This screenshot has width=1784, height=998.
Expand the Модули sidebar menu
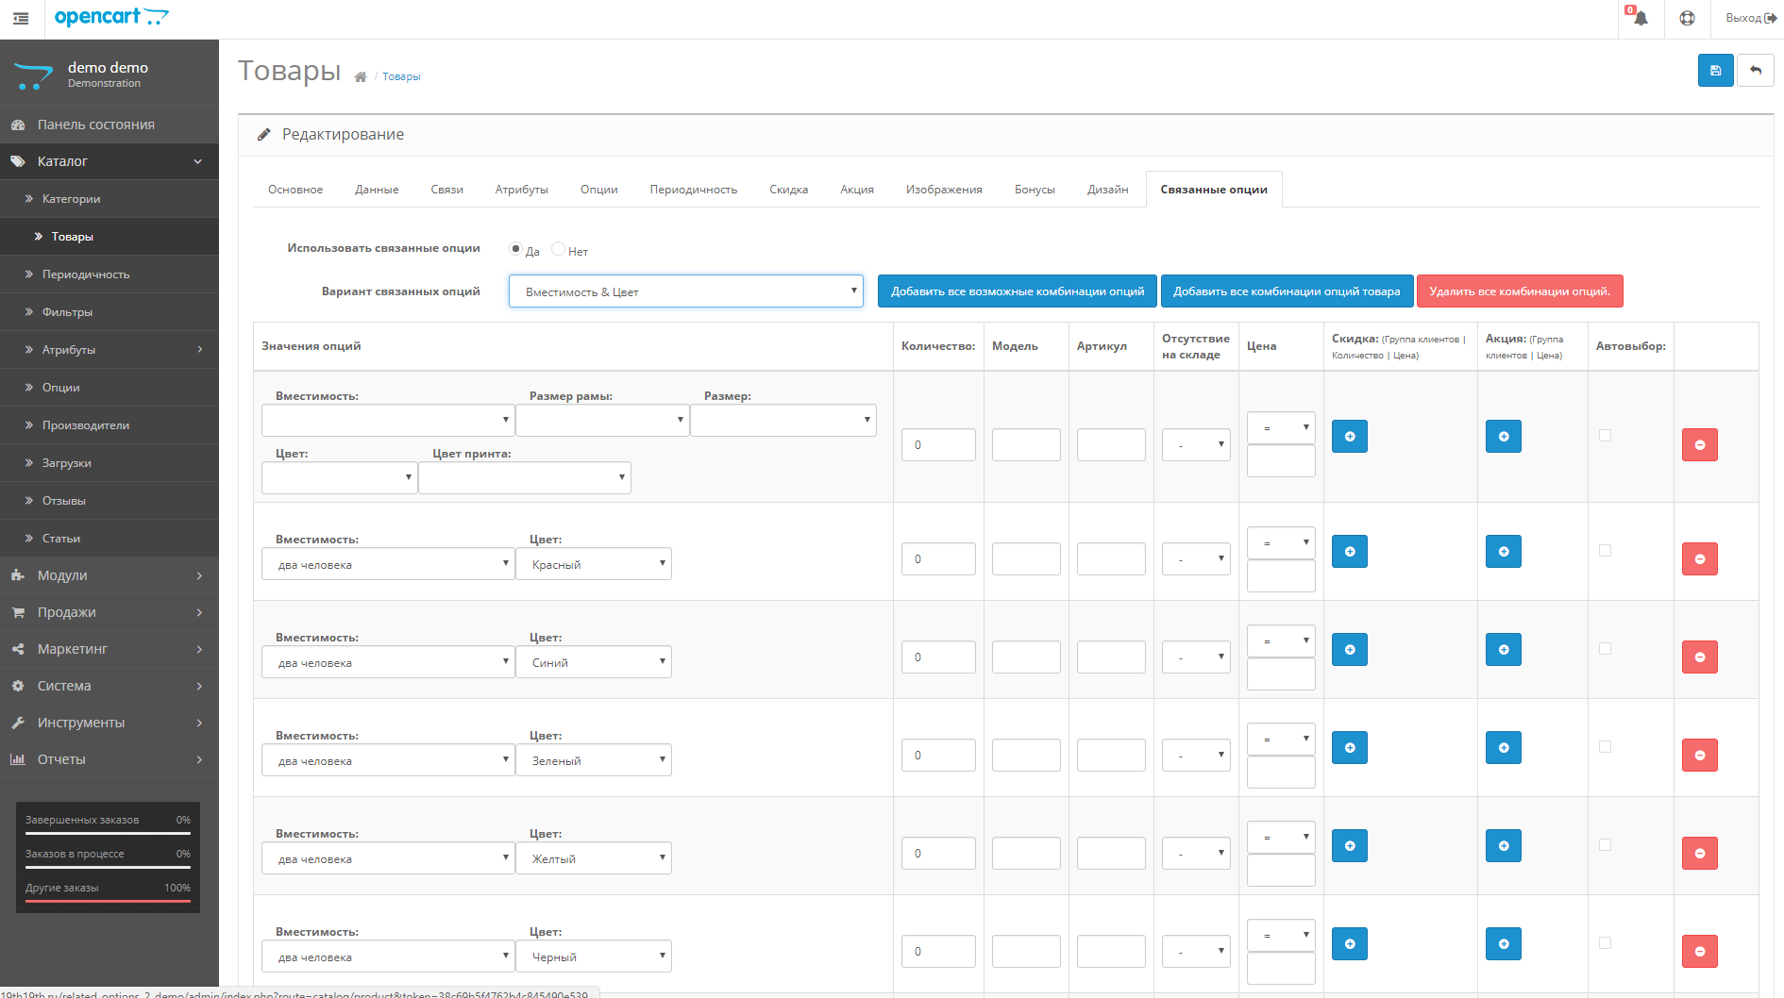pos(109,575)
